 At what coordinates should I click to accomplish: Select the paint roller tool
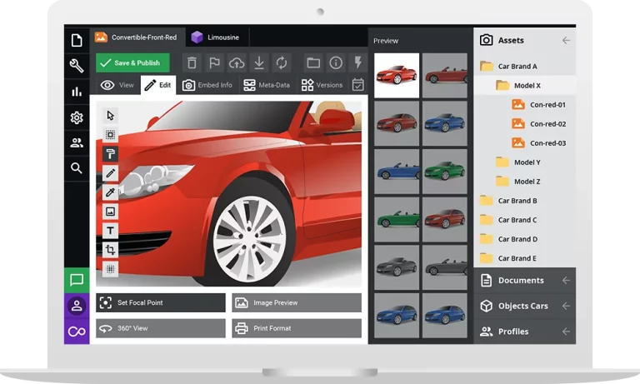tap(110, 154)
